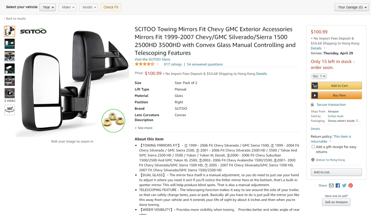
Task: Select the second product image thumbnail
Action: tap(10, 44)
